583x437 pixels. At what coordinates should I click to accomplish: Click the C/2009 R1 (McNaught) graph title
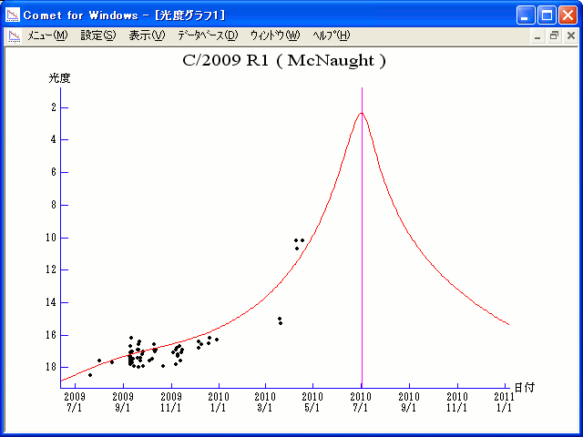[x=284, y=61]
